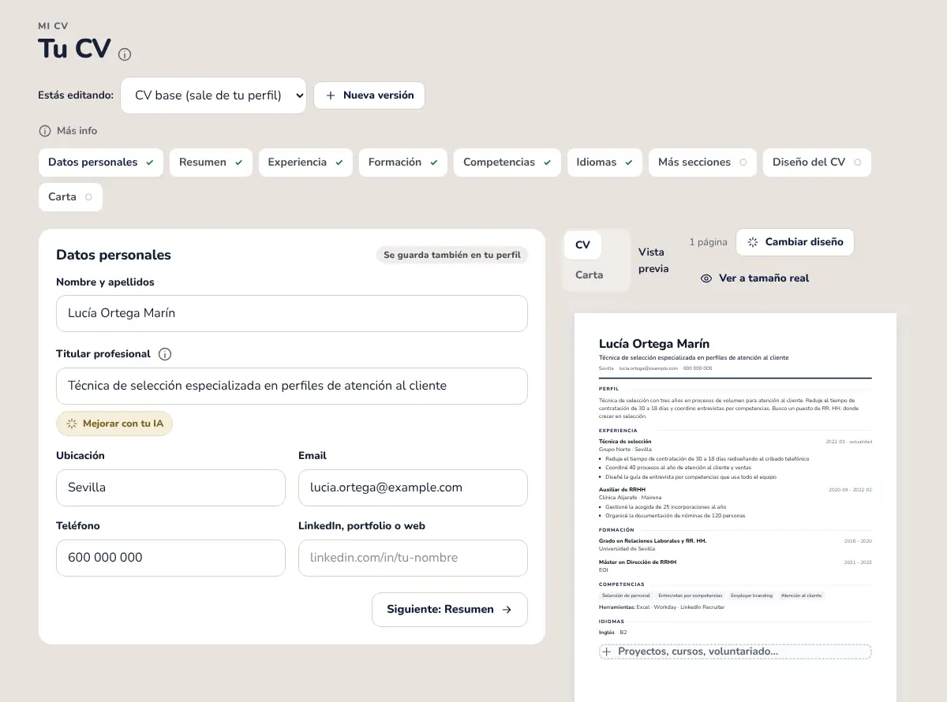Select the Formación section tab
Screen dimensions: 947x702
(x=403, y=162)
